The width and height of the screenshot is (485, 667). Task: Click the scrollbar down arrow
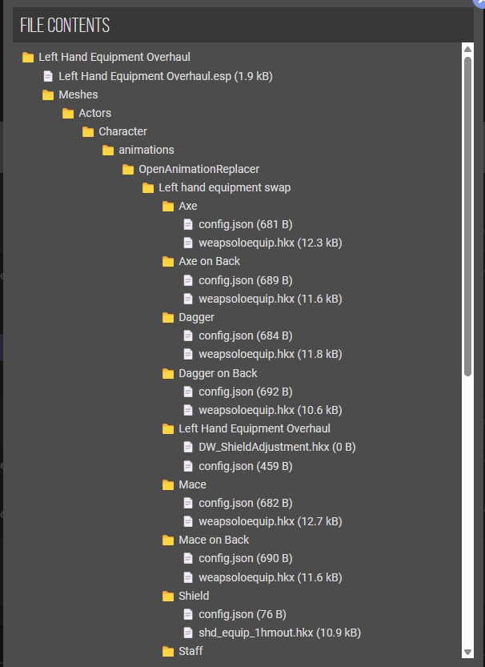[x=467, y=652]
